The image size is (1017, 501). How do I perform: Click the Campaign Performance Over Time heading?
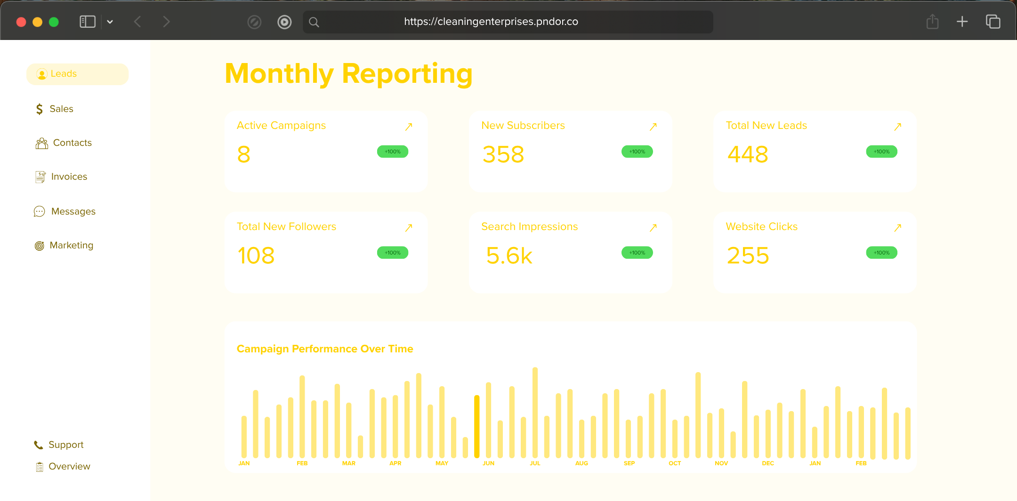[325, 349]
